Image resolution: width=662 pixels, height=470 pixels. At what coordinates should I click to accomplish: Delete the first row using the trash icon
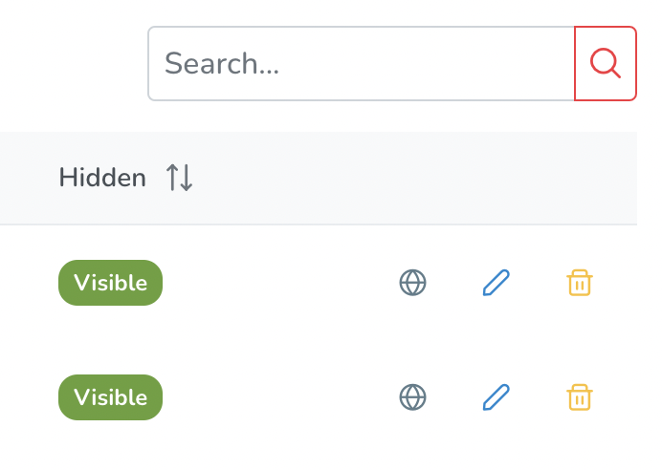(x=580, y=283)
